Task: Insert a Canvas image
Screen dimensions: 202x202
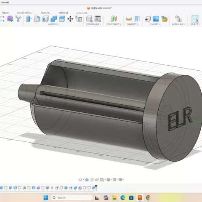Action: click(x=156, y=19)
